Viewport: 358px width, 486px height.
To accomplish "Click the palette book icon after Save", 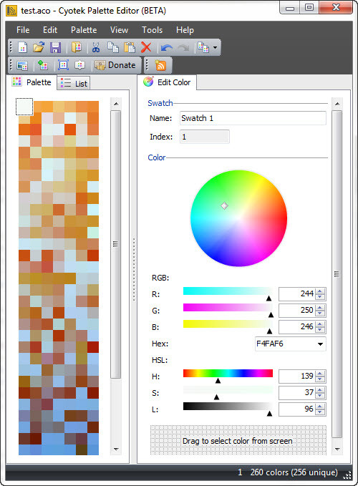I will click(77, 47).
